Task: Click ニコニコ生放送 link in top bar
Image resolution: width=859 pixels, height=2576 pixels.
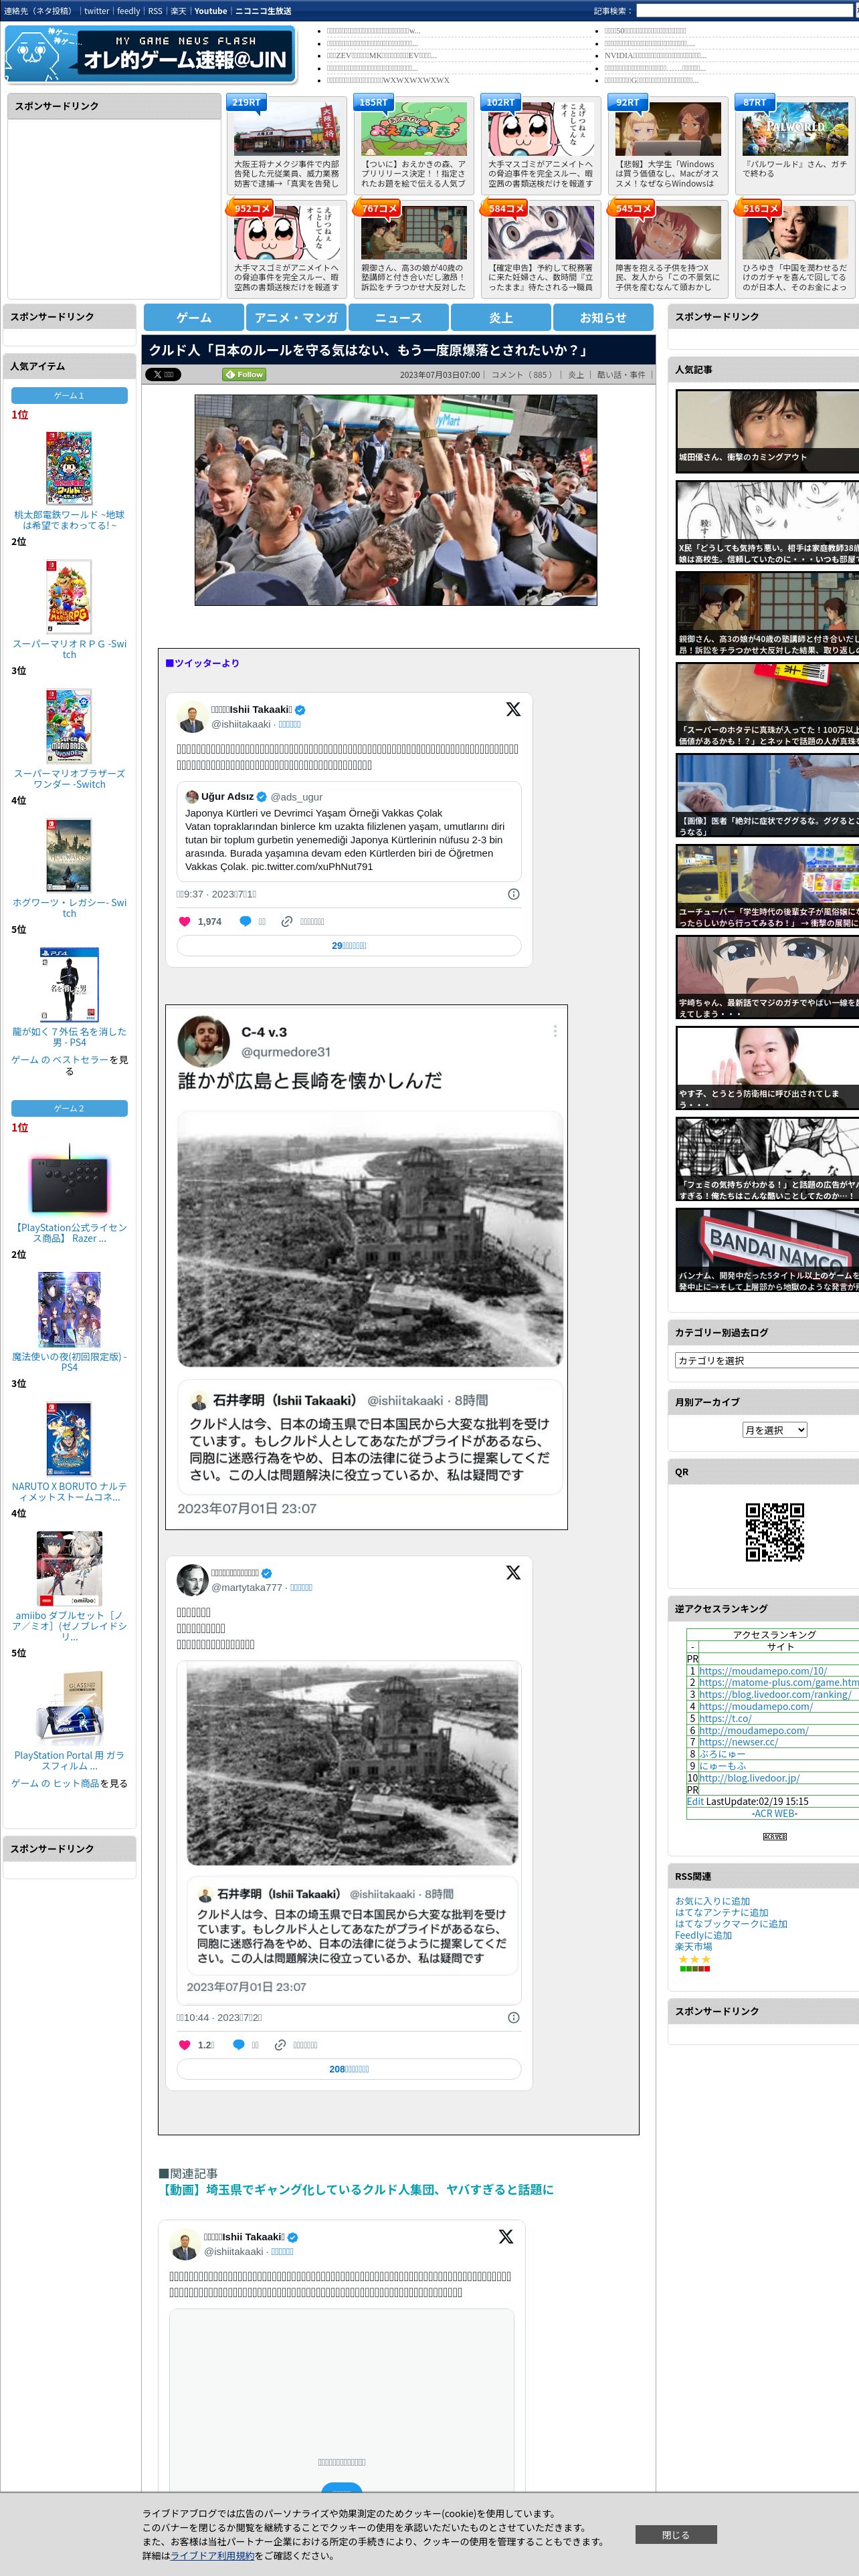Action: pos(263,11)
